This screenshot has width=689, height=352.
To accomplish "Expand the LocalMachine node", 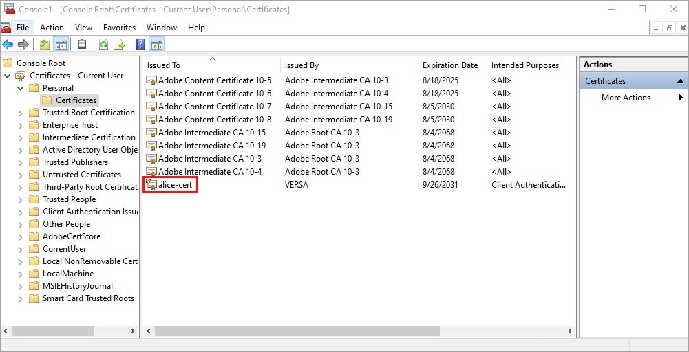I will click(20, 274).
